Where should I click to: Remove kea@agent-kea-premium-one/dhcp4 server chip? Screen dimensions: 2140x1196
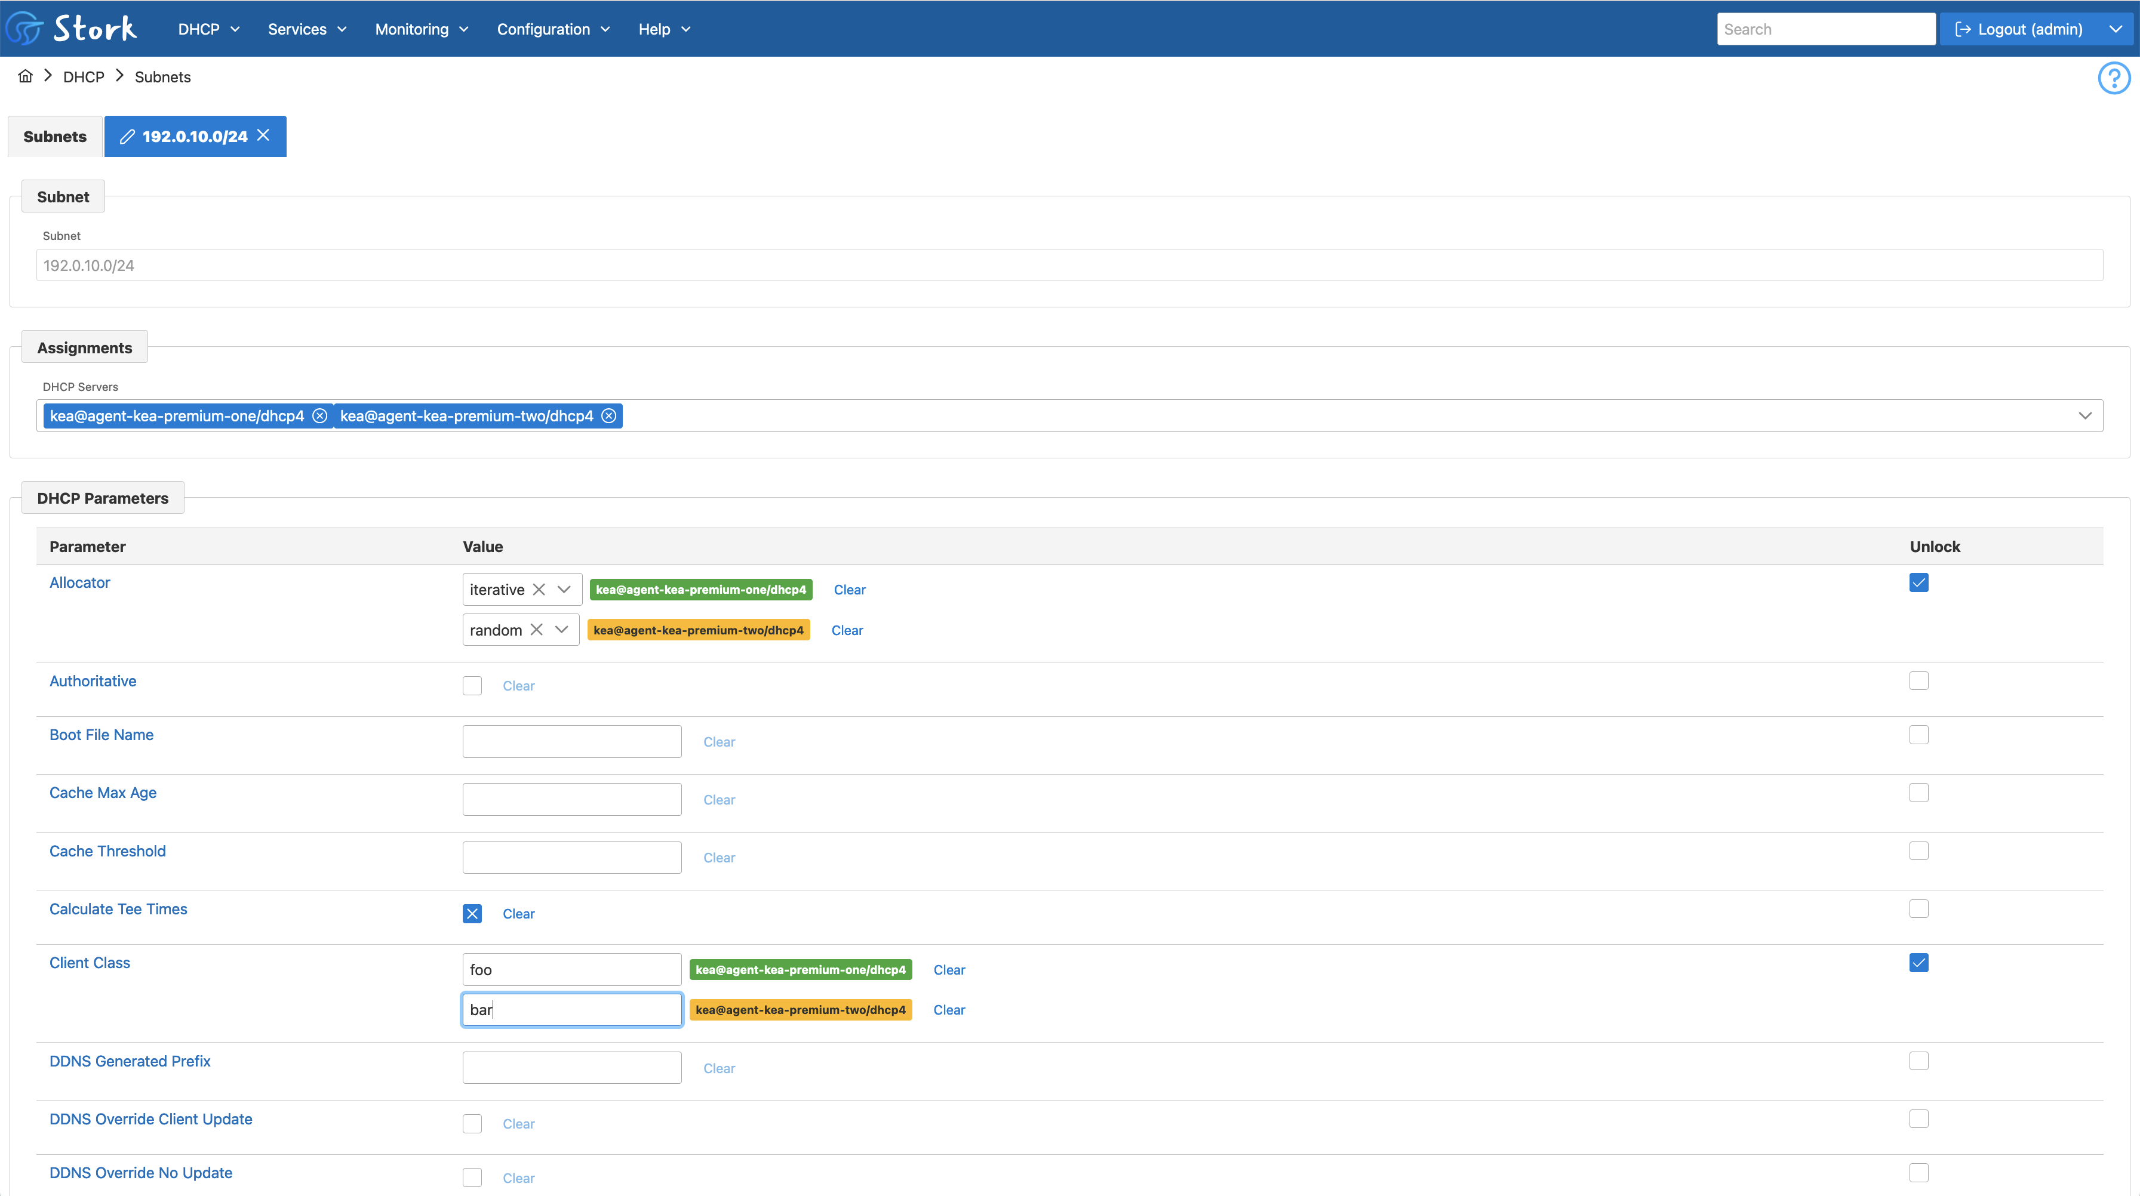pos(320,416)
